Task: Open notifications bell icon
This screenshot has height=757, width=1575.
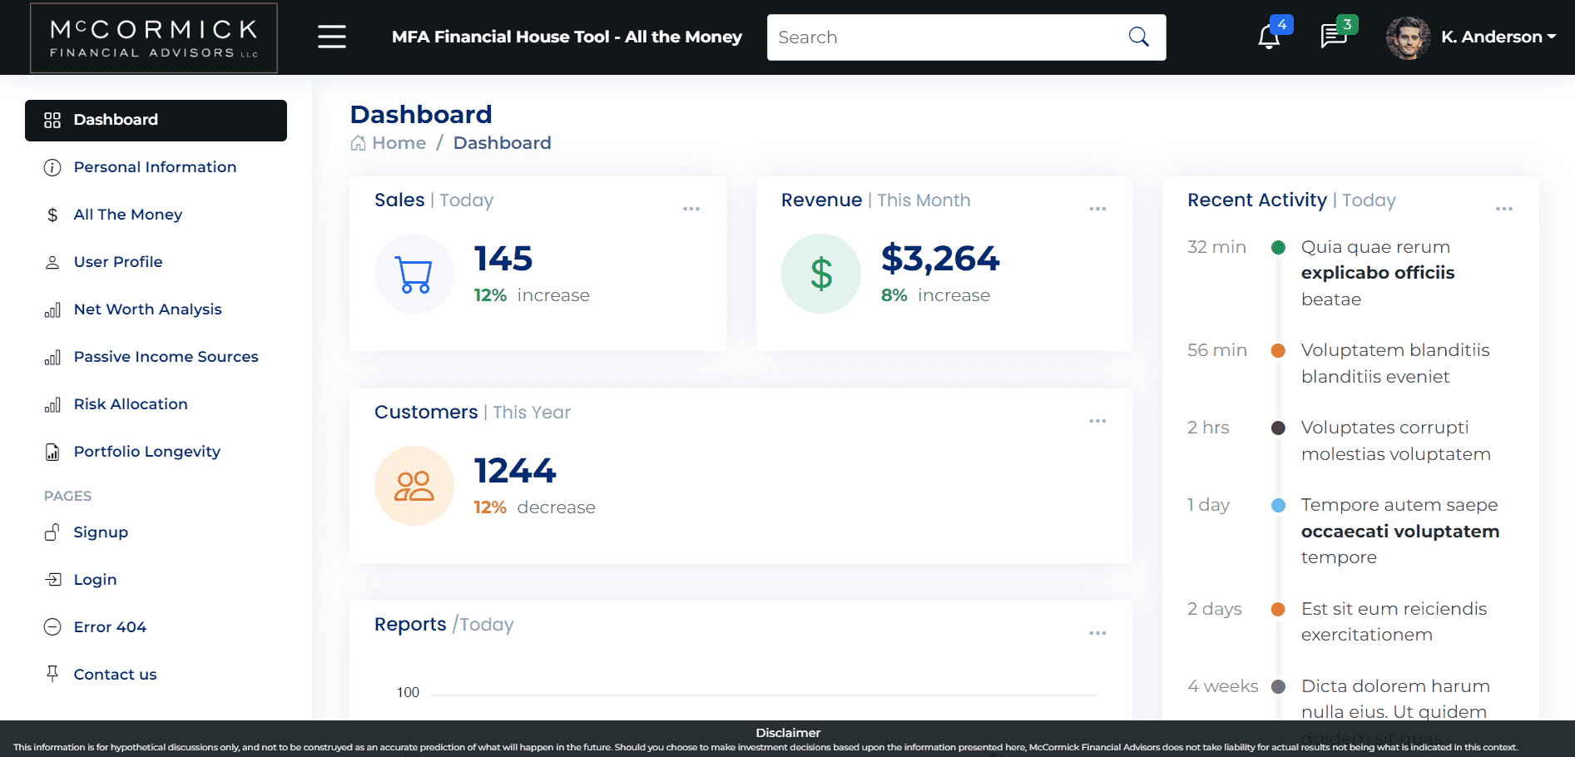Action: point(1269,37)
